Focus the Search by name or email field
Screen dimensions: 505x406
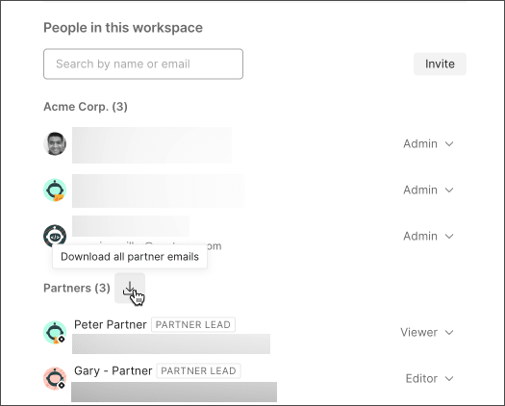coord(143,63)
